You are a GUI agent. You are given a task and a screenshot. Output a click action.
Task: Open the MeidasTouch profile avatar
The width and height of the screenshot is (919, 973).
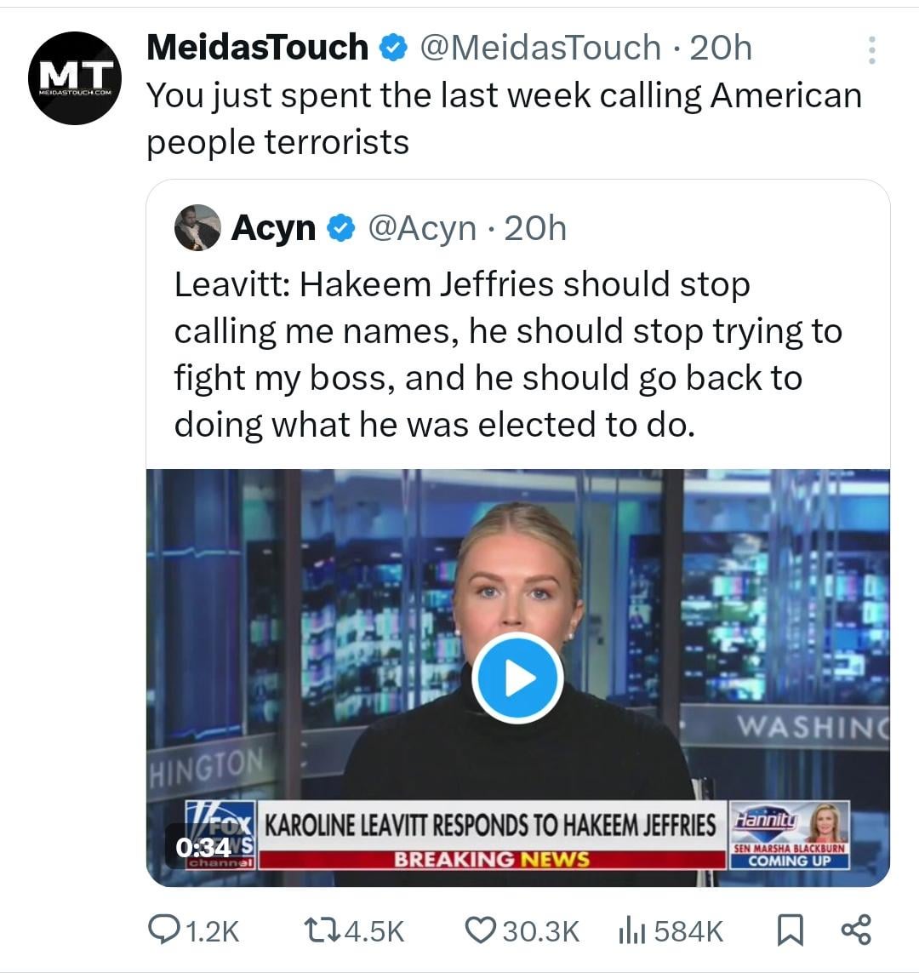[x=75, y=78]
